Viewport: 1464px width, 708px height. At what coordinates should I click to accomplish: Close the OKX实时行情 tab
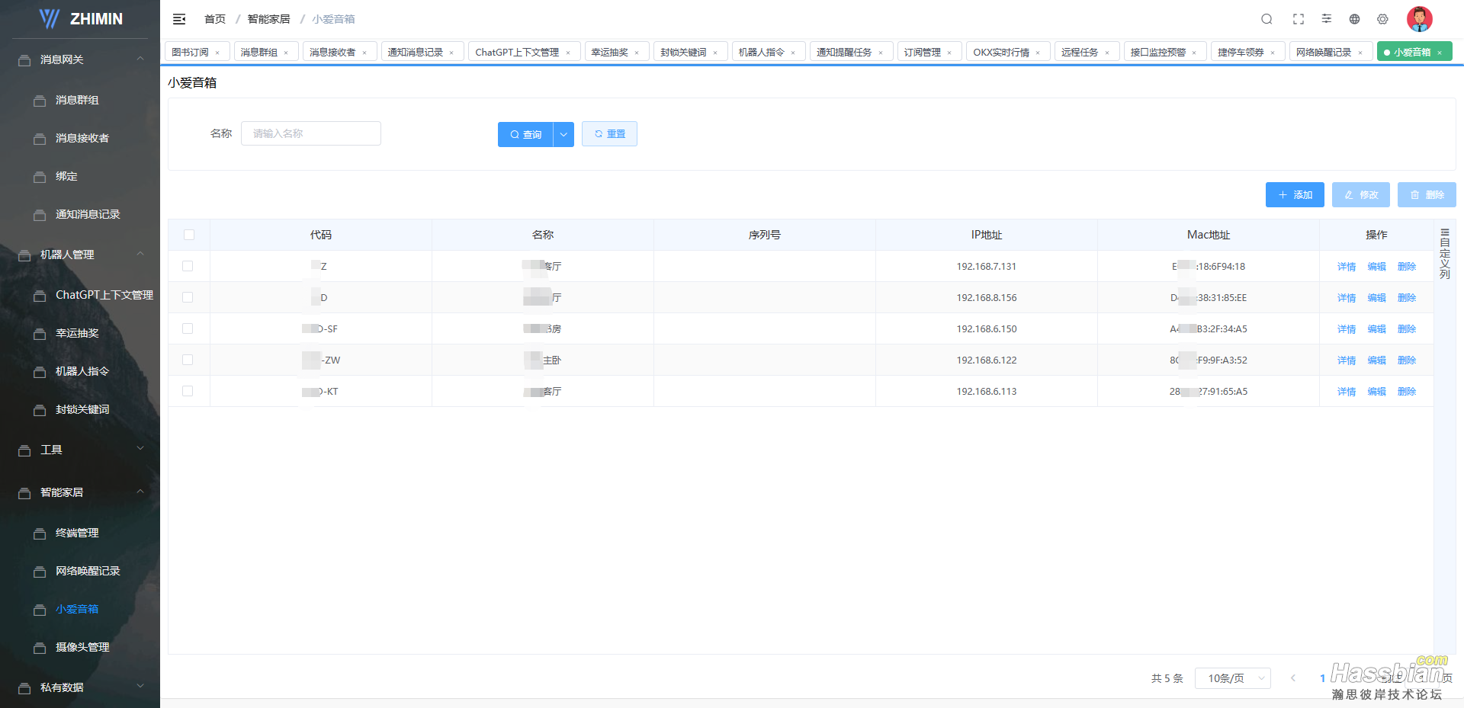click(1038, 53)
